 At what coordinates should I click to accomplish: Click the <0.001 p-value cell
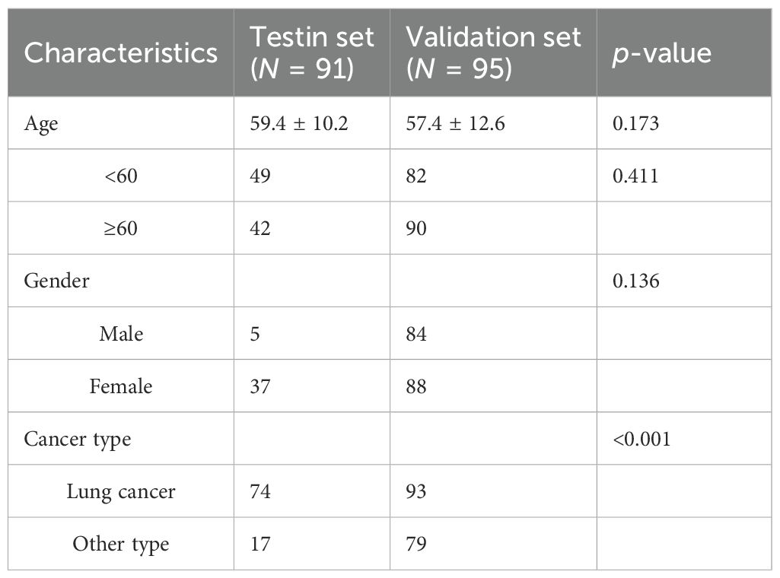(642, 439)
